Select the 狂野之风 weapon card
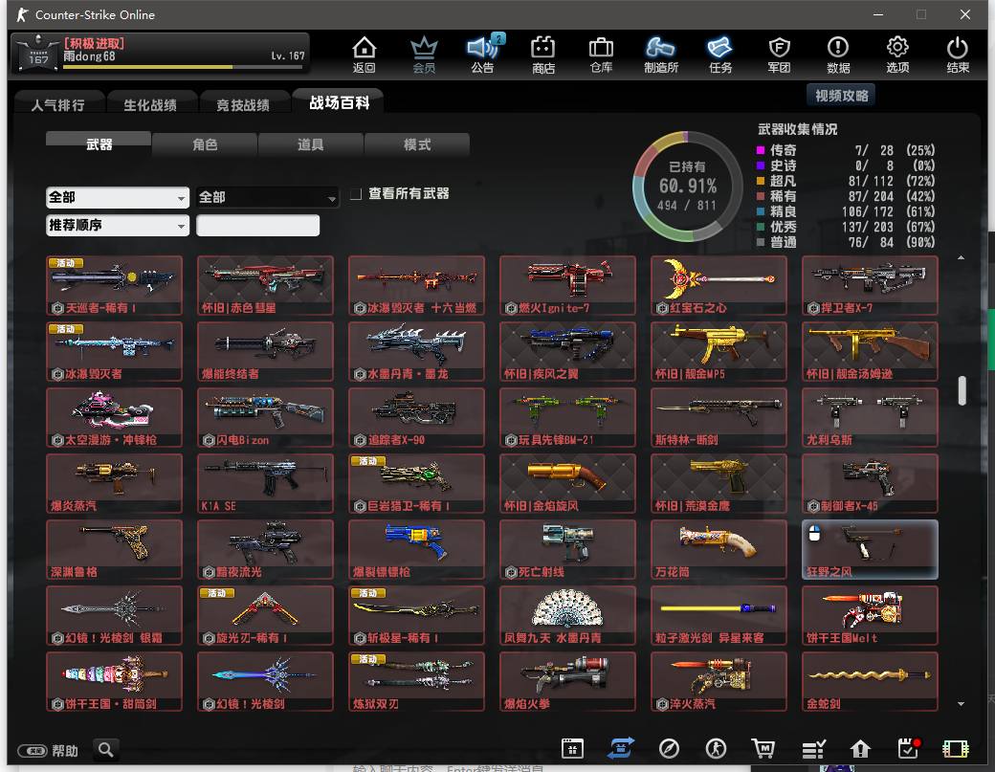The height and width of the screenshot is (772, 995). point(870,549)
